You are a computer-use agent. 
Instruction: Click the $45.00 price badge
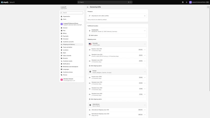tap(140, 115)
